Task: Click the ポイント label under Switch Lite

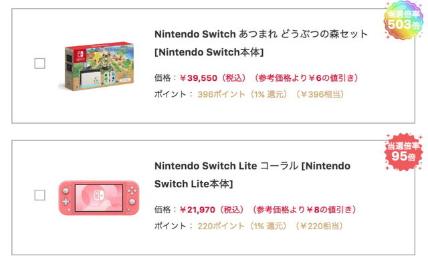Action: [169, 226]
